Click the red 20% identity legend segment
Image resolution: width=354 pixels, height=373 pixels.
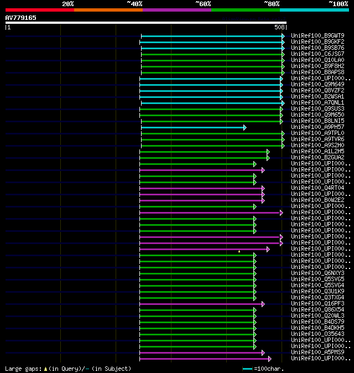tap(40, 10)
